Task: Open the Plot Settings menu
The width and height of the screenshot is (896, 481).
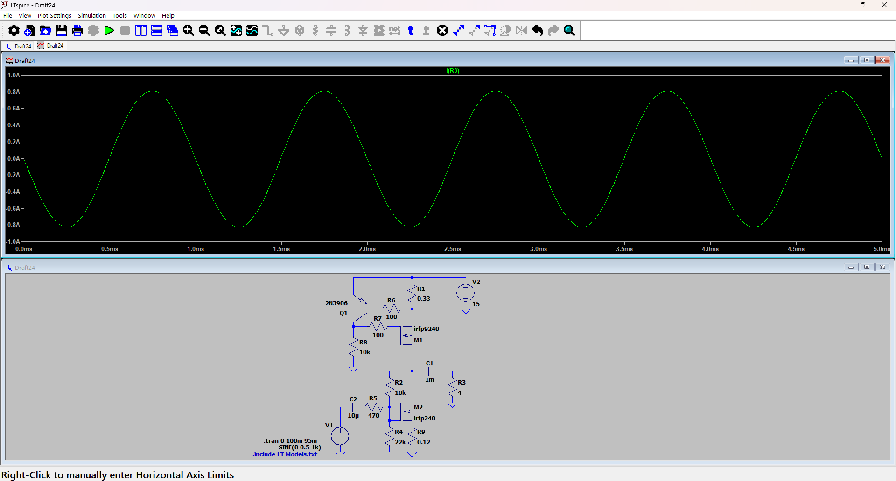Action: point(55,15)
